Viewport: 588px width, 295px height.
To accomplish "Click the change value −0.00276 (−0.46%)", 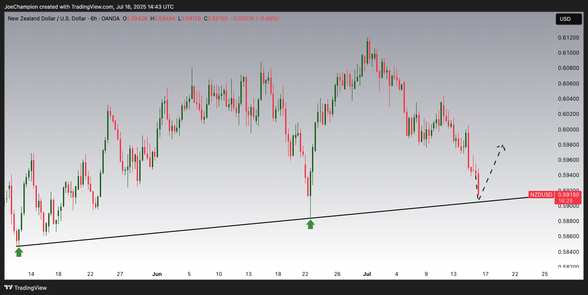I will click(254, 19).
